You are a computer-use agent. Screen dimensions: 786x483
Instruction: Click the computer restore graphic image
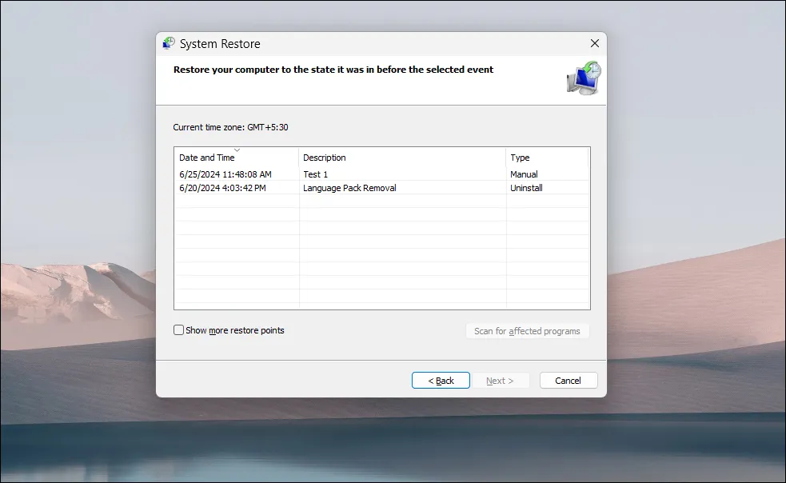[x=583, y=77]
